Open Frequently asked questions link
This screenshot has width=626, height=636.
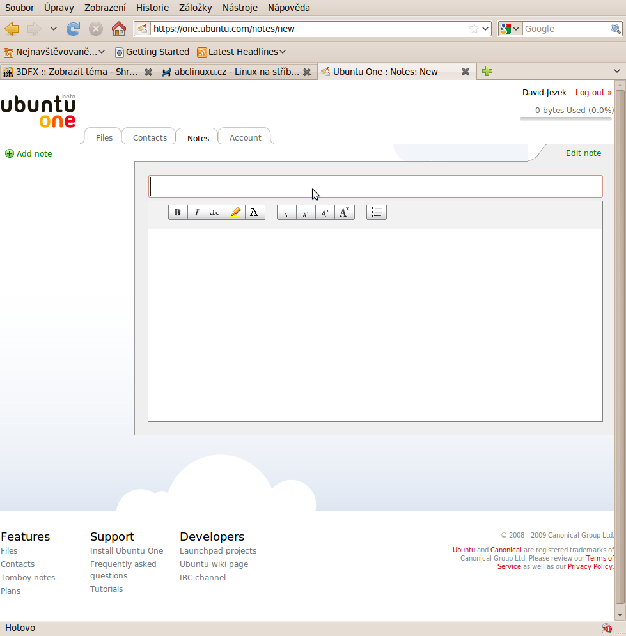pos(123,570)
